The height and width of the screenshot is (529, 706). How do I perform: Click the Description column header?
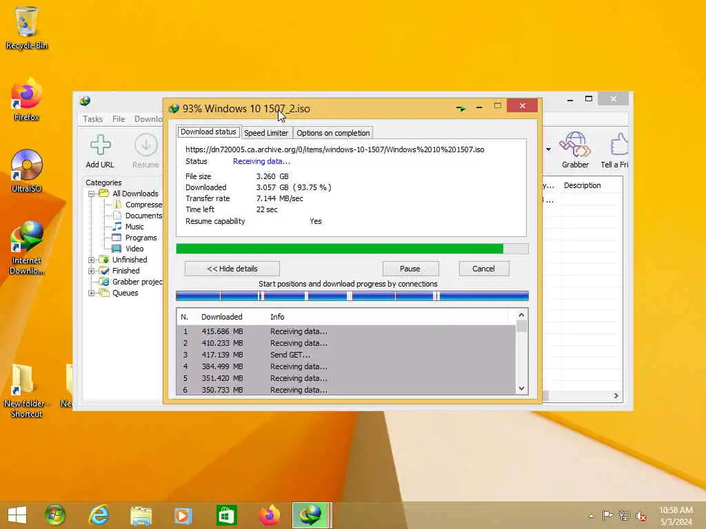582,185
